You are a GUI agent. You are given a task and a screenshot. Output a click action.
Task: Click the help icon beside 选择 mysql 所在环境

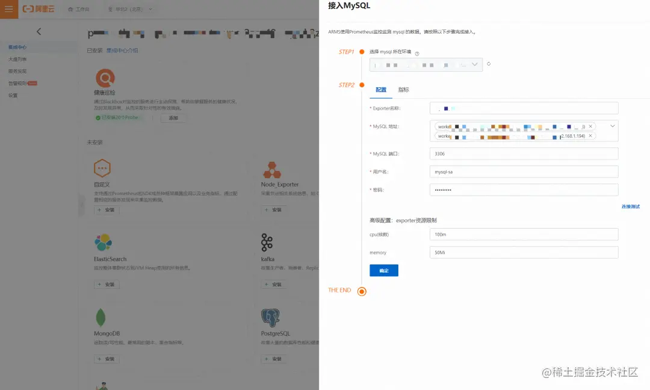pos(417,54)
